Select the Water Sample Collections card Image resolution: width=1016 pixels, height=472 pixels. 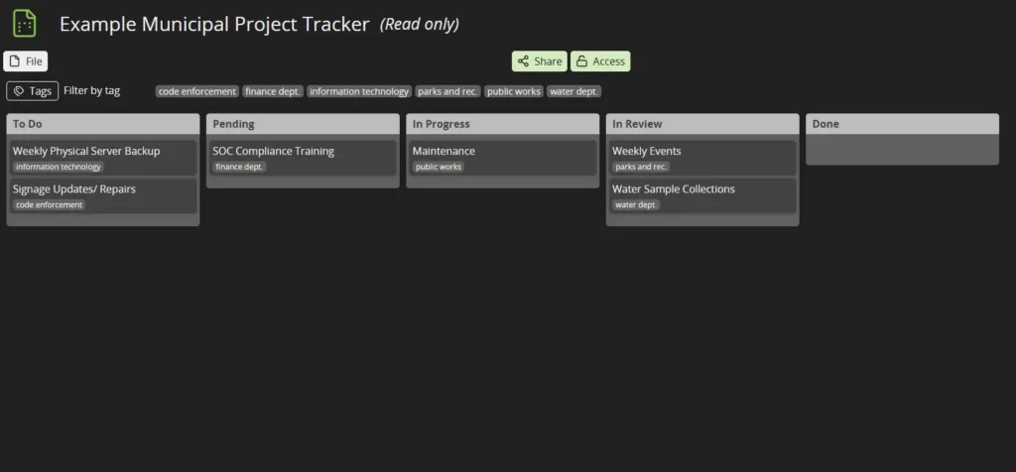click(x=702, y=196)
